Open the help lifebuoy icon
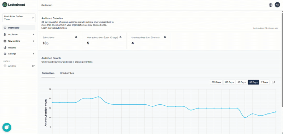283x134 pixels. point(270,5)
